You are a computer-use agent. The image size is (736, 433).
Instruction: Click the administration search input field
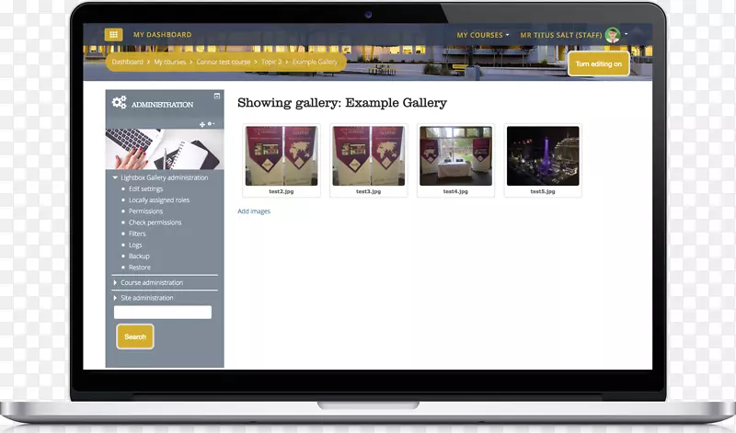163,312
